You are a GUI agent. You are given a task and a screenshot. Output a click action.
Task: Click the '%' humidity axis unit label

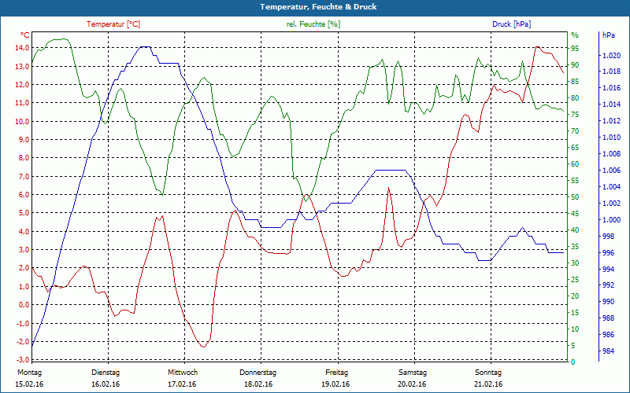click(x=575, y=35)
